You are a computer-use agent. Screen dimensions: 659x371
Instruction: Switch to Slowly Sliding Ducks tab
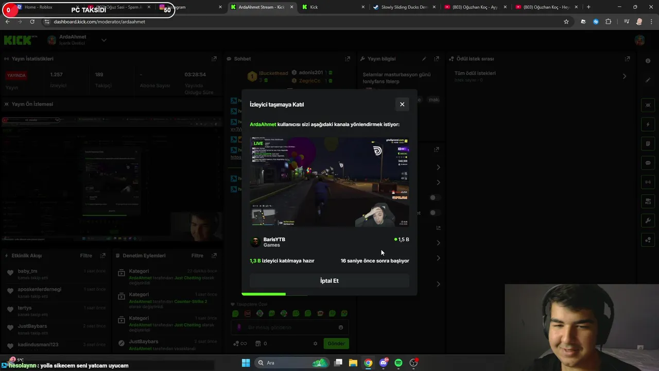[404, 7]
